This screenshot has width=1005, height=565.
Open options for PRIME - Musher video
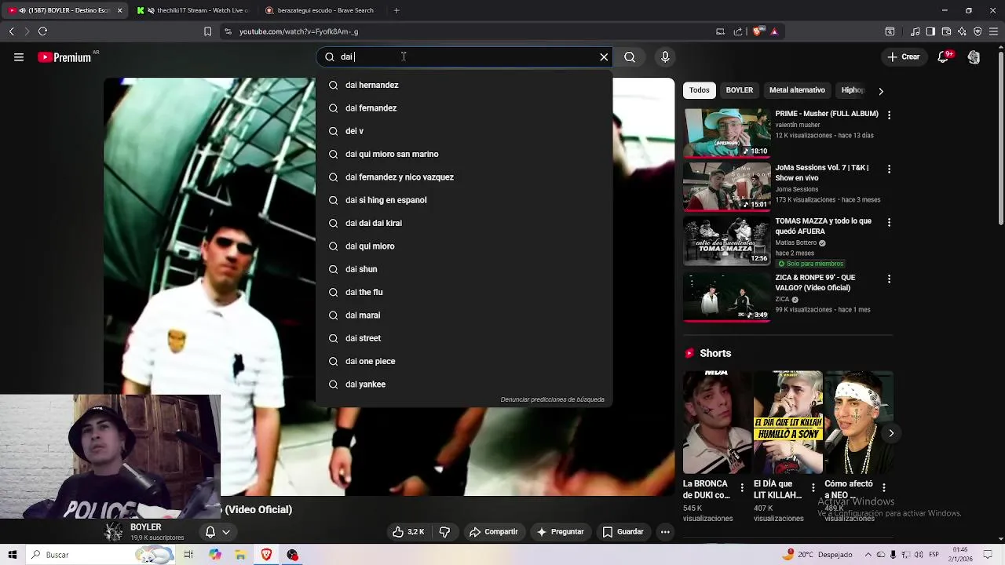pyautogui.click(x=889, y=115)
